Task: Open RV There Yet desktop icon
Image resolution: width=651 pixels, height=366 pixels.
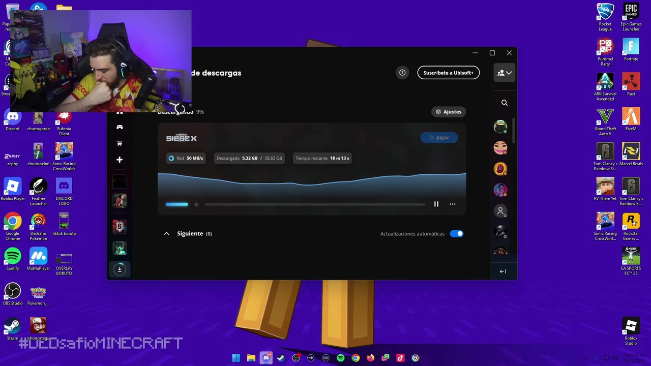Action: click(x=605, y=189)
